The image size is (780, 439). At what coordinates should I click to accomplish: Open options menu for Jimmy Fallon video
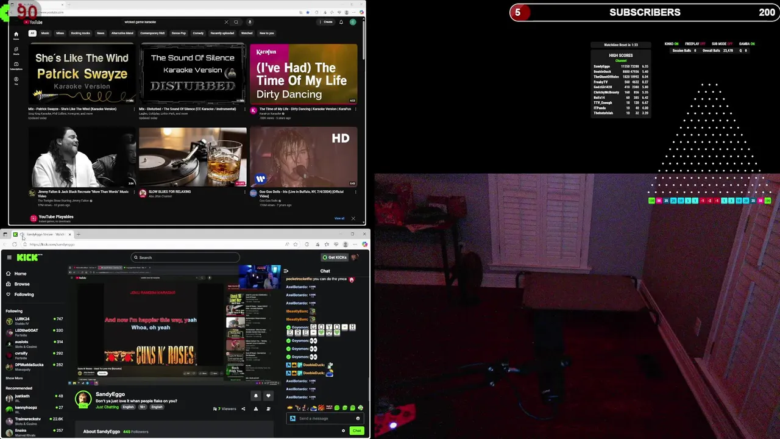click(134, 192)
